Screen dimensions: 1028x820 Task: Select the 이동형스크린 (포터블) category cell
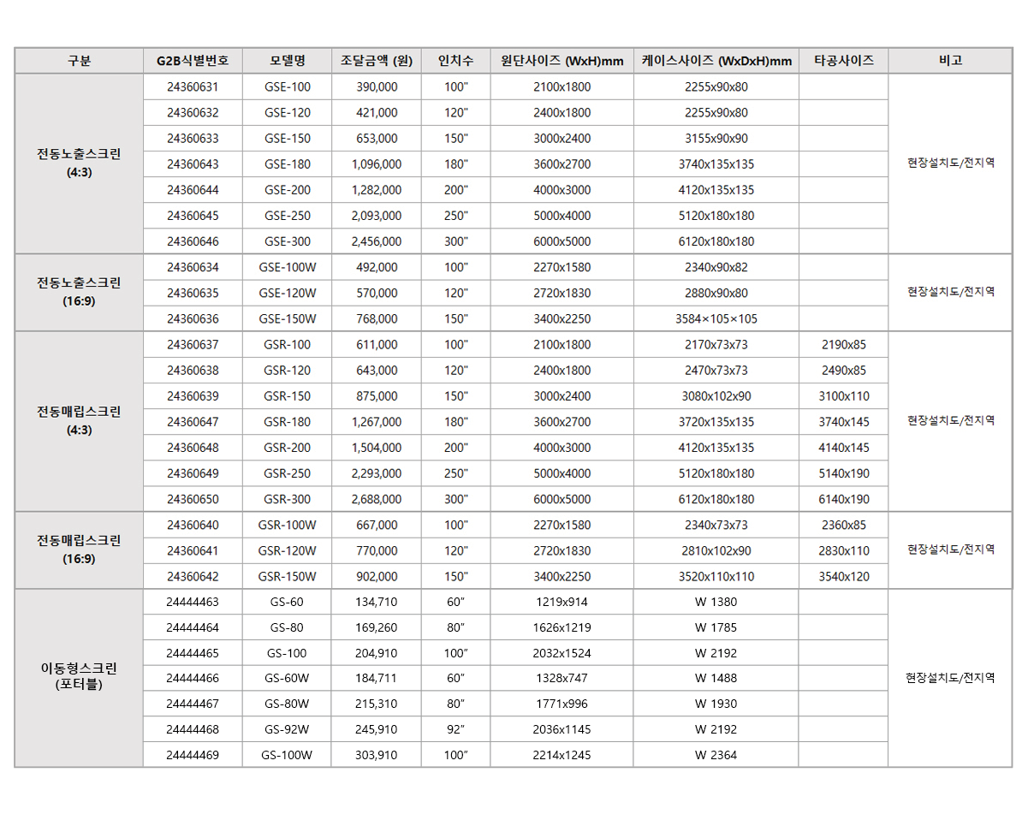tap(79, 676)
